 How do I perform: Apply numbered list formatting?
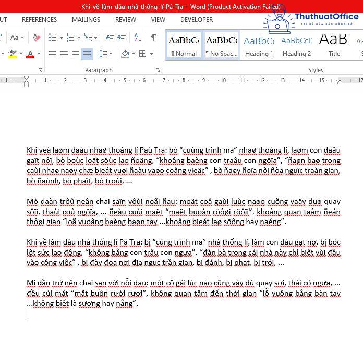coord(70,37)
